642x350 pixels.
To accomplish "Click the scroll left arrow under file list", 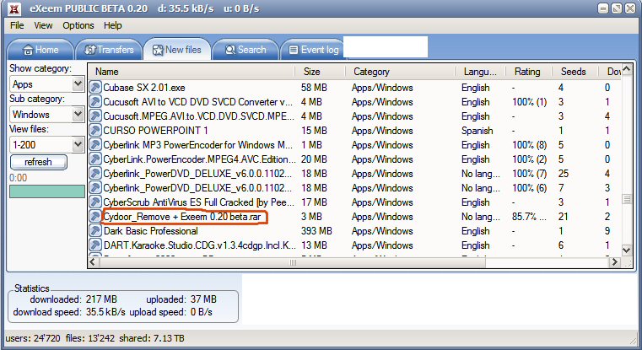I will coord(93,262).
